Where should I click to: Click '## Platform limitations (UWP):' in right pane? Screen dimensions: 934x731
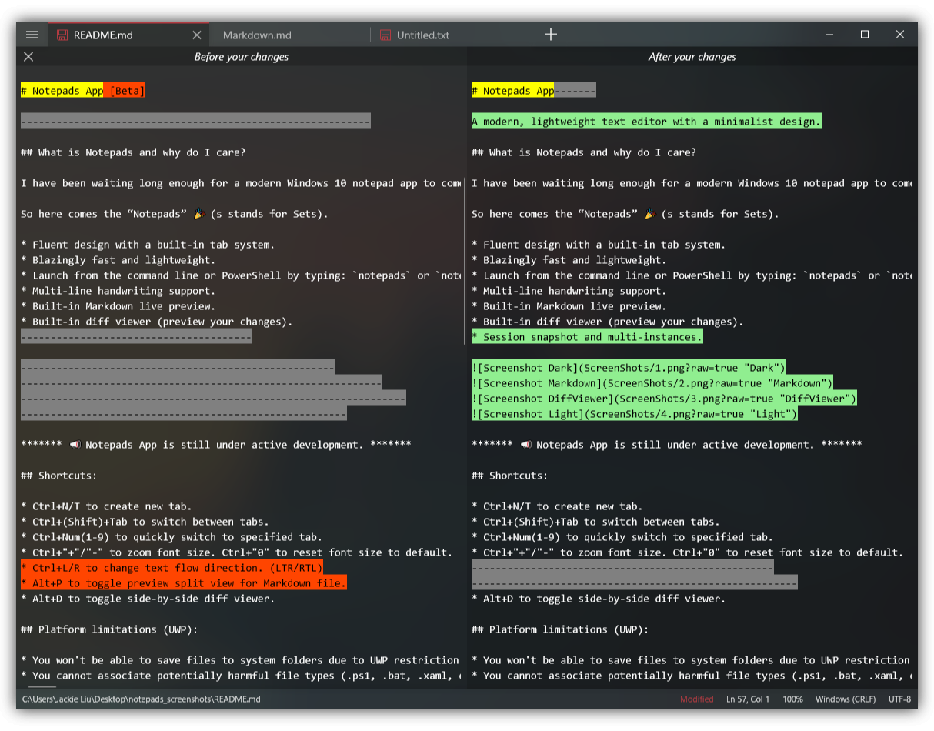point(560,629)
